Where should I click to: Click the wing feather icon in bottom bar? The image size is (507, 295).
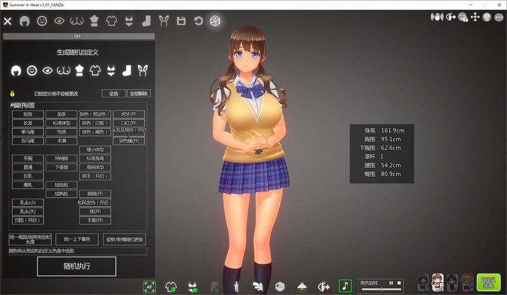tap(258, 287)
